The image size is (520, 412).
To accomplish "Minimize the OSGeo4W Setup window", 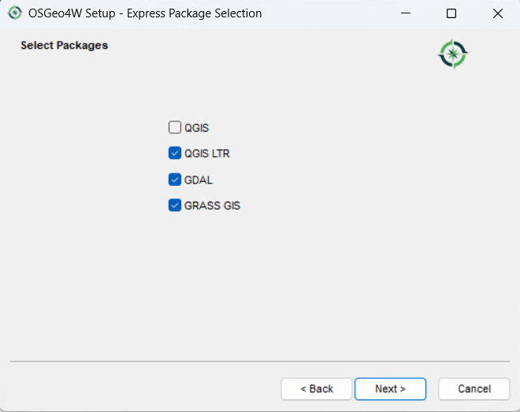I will point(405,13).
